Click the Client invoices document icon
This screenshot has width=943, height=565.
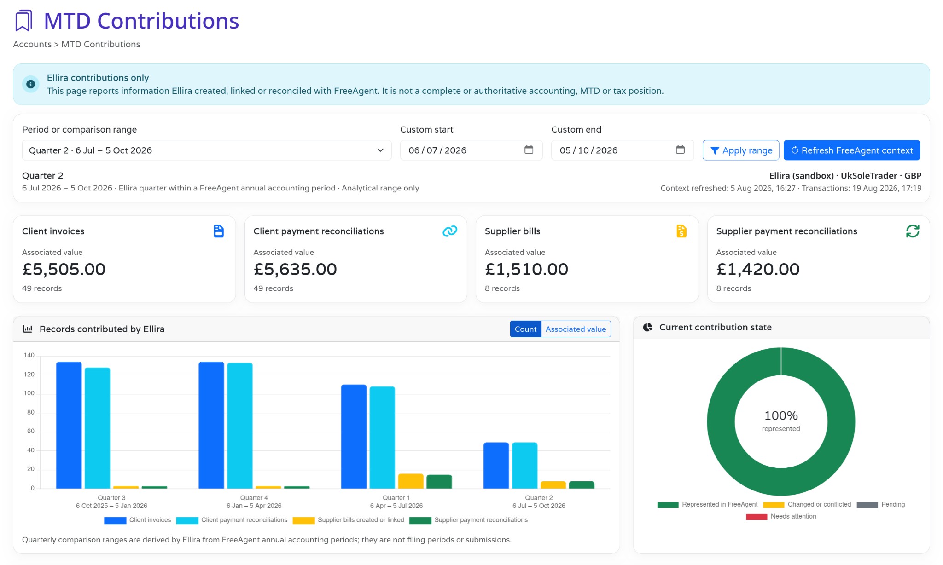(219, 231)
